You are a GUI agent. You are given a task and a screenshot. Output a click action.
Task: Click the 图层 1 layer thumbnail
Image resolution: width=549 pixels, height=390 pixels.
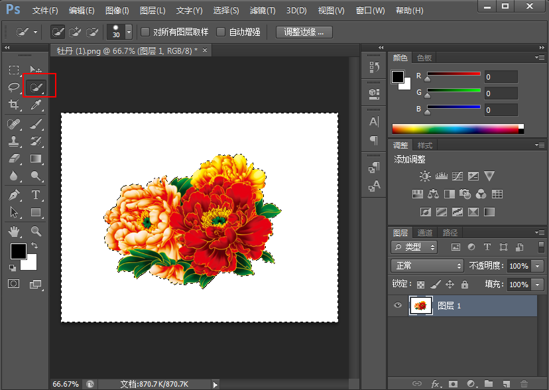(420, 305)
